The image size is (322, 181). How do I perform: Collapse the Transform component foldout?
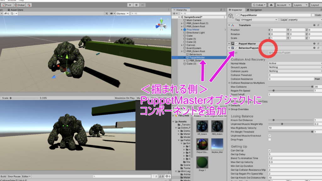pos(229,25)
